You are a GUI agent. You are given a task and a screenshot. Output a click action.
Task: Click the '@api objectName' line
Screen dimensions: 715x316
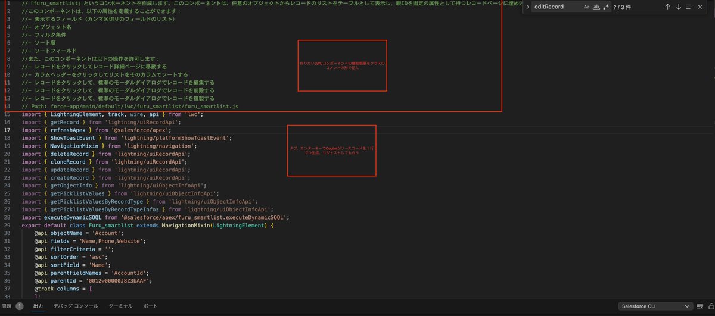coord(80,233)
